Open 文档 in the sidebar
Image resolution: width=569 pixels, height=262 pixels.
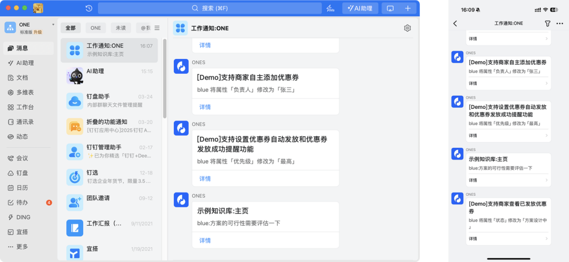(28, 77)
